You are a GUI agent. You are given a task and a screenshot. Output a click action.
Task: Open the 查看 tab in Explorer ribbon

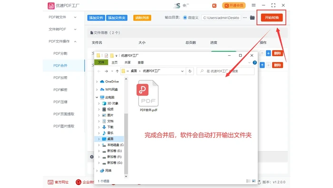(141, 62)
